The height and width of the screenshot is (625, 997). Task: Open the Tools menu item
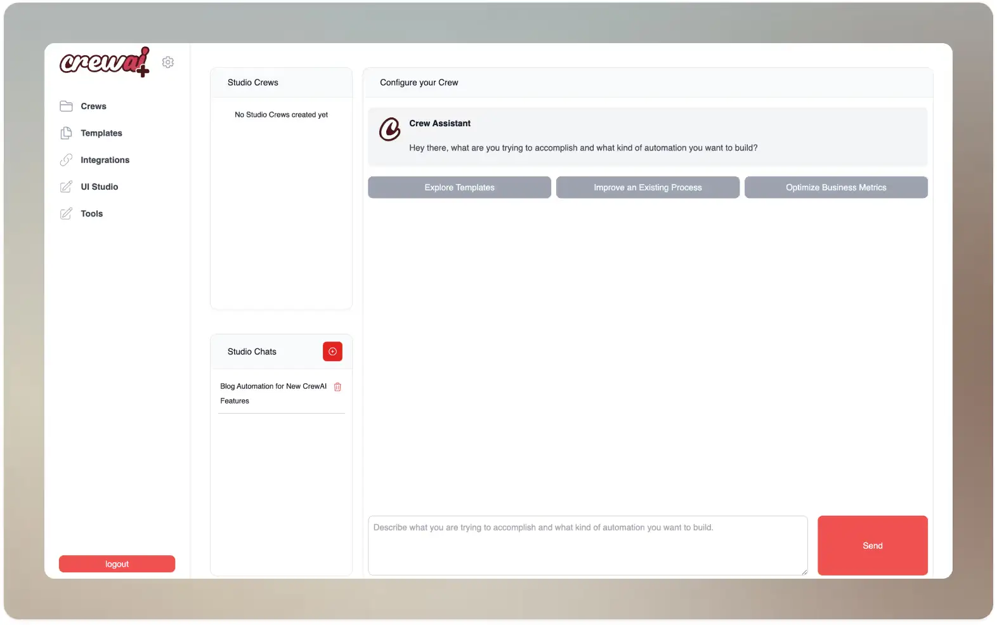coord(92,214)
